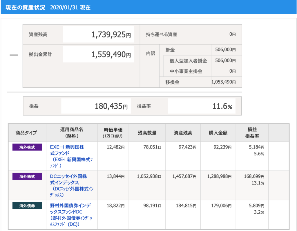Select the 現在の資産状況 header title
This screenshot has width=297, height=231.
[26, 7]
